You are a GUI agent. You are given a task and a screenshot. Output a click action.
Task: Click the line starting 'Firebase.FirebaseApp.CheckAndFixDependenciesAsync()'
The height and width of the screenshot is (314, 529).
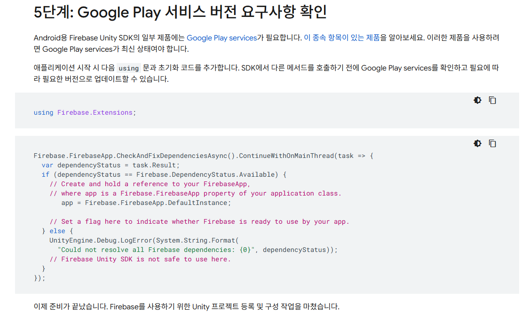click(x=204, y=156)
